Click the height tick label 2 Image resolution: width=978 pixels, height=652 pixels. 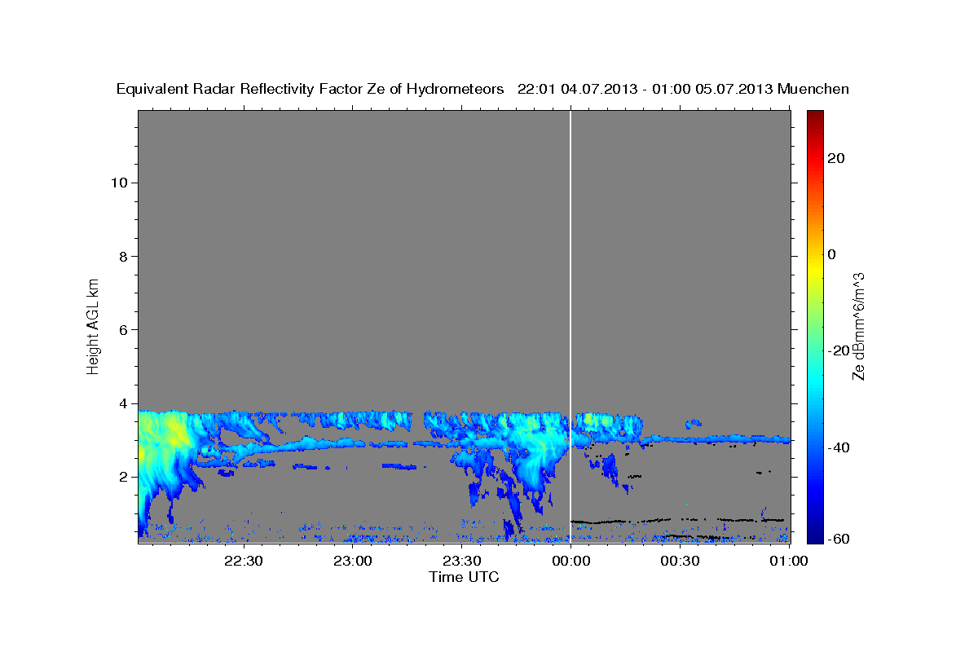[x=121, y=477]
